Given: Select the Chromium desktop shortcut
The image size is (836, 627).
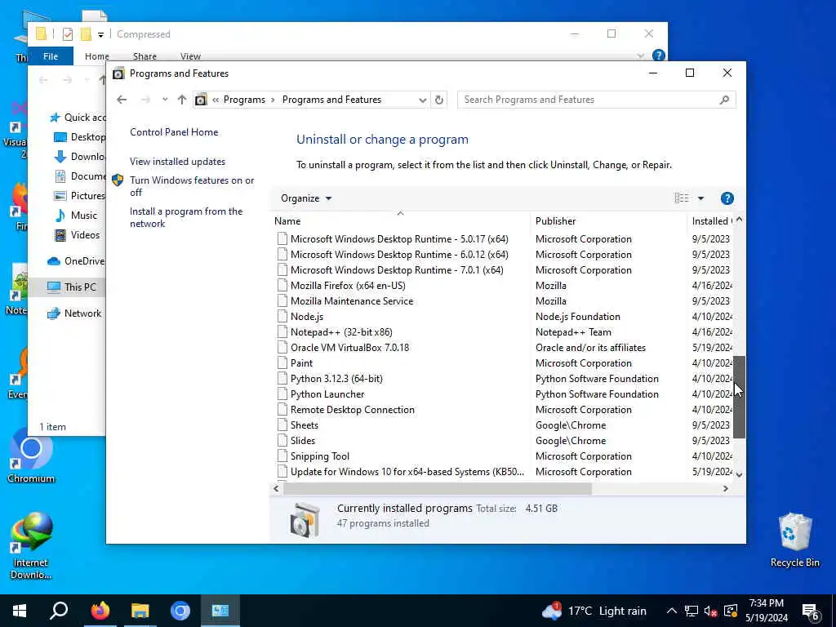Looking at the screenshot, I should pyautogui.click(x=31, y=455).
